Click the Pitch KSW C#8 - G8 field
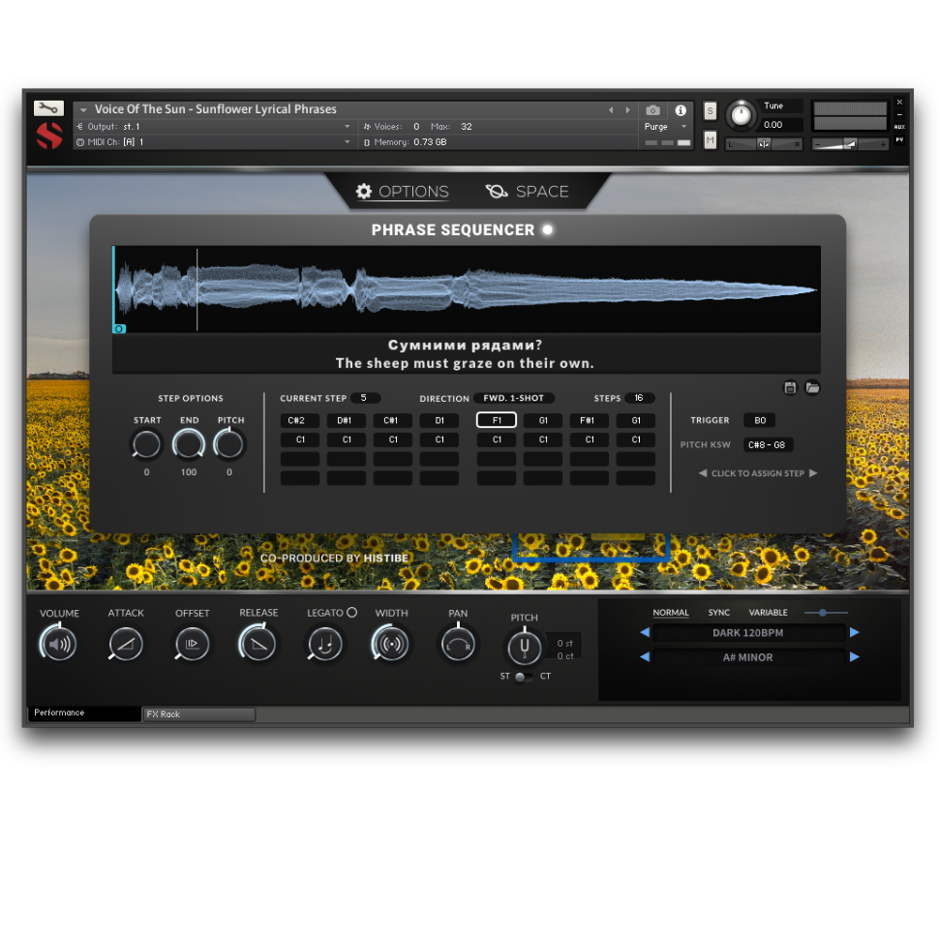Screen dimensions: 939x939 click(x=768, y=445)
